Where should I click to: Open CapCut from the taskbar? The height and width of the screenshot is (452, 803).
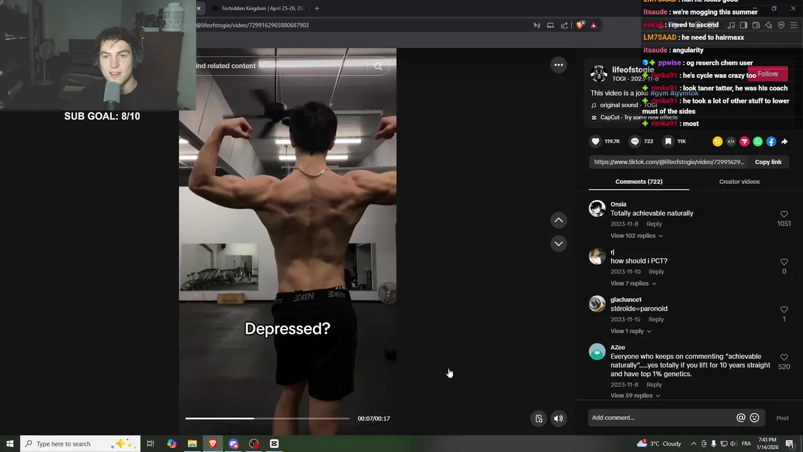[x=274, y=444]
